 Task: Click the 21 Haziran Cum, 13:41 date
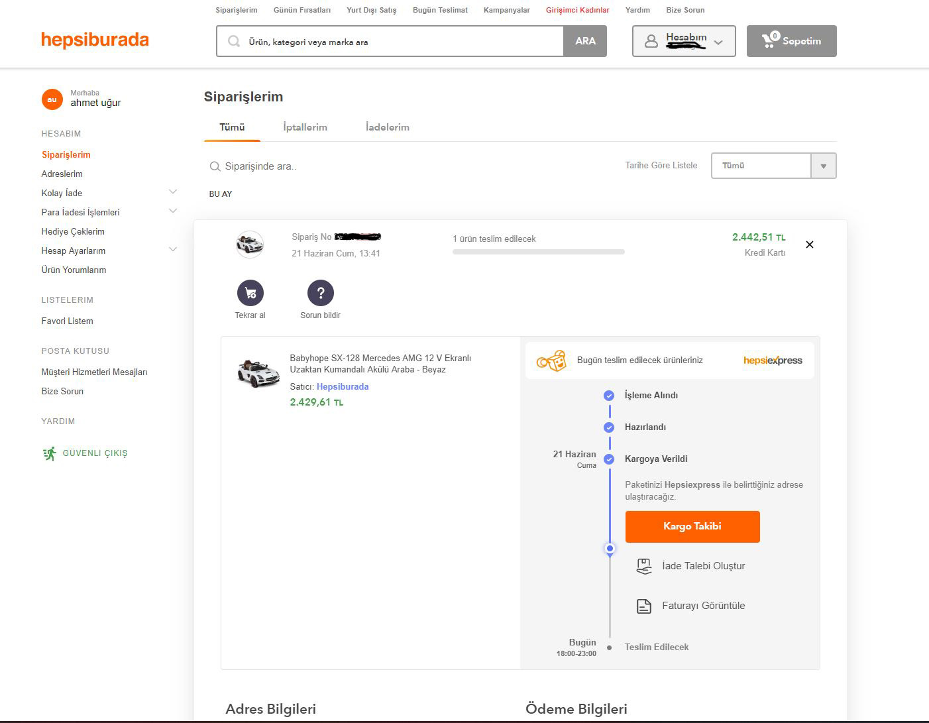pos(336,253)
